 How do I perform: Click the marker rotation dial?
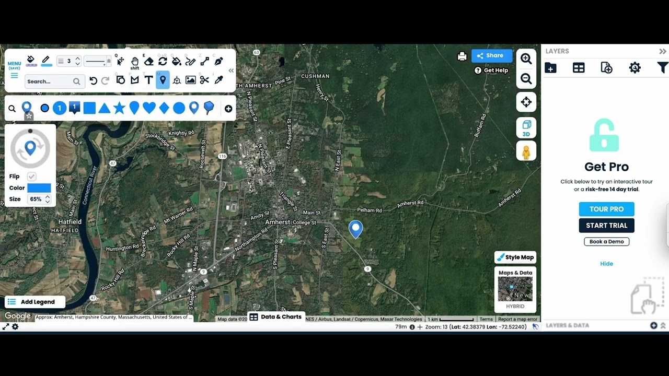point(30,148)
